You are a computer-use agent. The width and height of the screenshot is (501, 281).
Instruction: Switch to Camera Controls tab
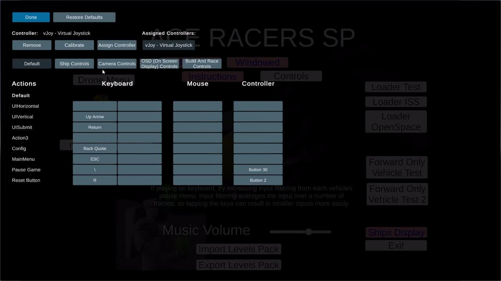click(x=117, y=64)
